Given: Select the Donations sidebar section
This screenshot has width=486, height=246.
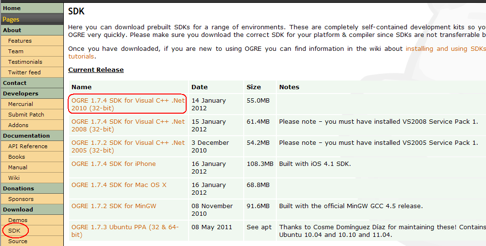Looking at the screenshot, I should coord(32,188).
